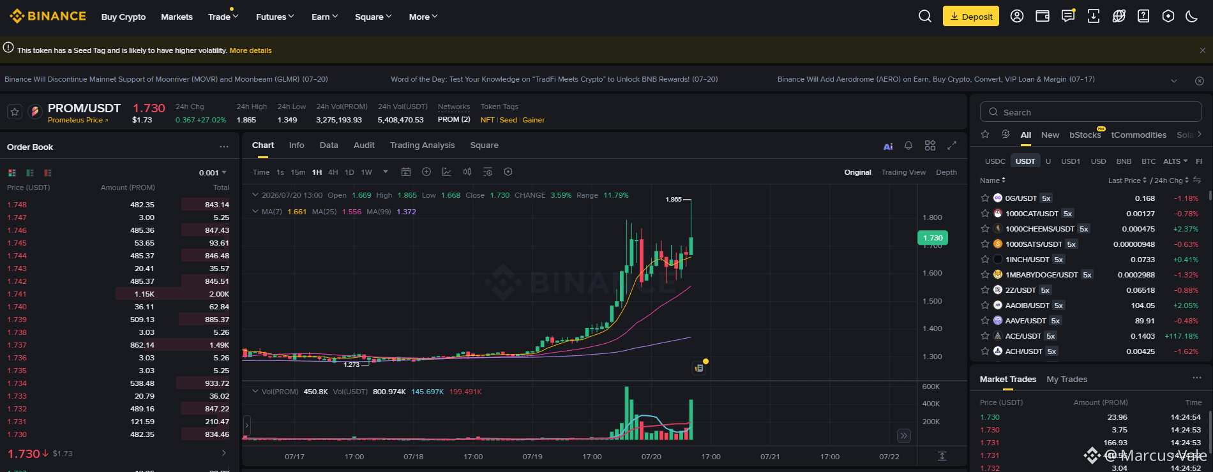Favorite OG/USDT with its star
Screen dimensions: 1213x472
click(985, 198)
